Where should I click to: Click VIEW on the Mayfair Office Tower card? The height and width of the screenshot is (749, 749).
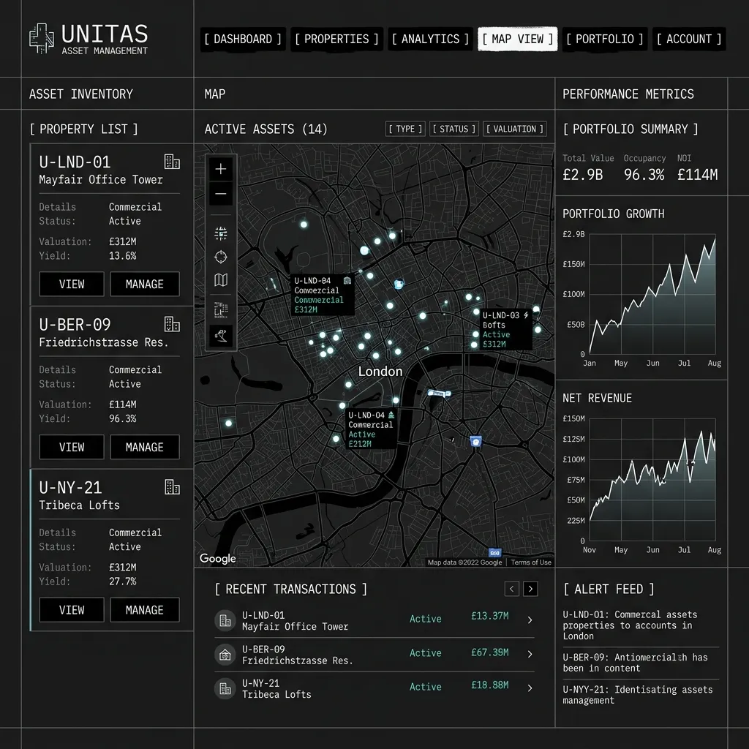[71, 284]
